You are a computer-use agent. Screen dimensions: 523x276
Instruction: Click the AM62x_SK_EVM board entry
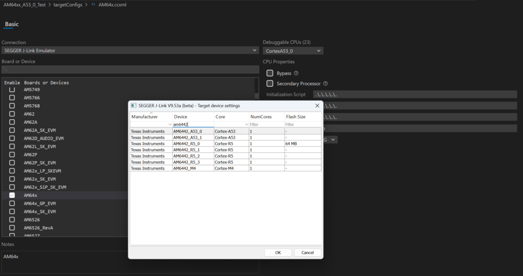coord(40,179)
